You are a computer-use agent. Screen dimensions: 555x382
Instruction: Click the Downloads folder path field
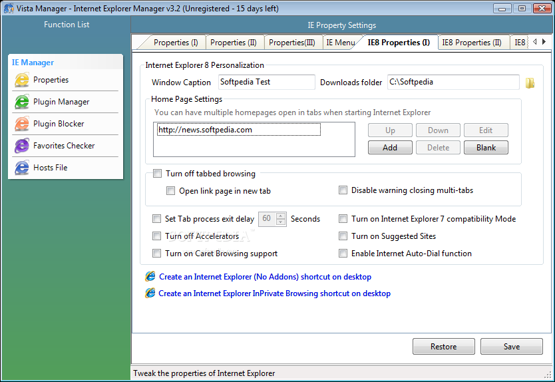(x=453, y=82)
